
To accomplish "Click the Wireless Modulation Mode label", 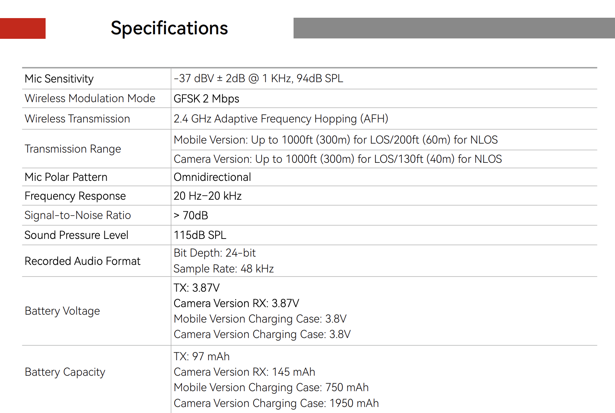I will (90, 98).
